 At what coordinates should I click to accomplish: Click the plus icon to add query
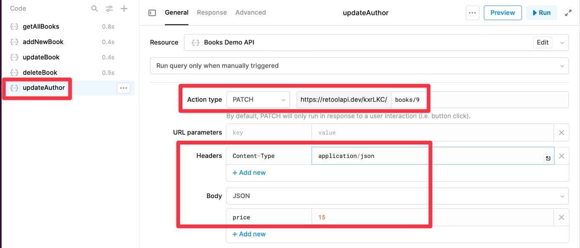tap(124, 8)
